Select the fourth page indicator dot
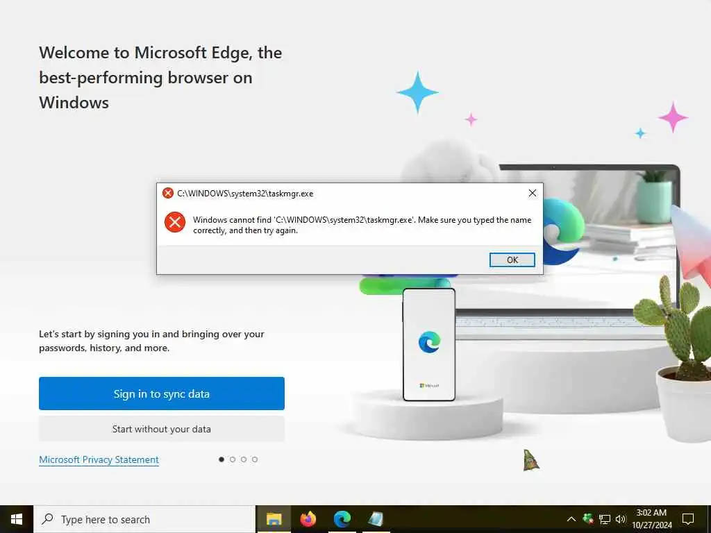This screenshot has height=533, width=711. [255, 459]
